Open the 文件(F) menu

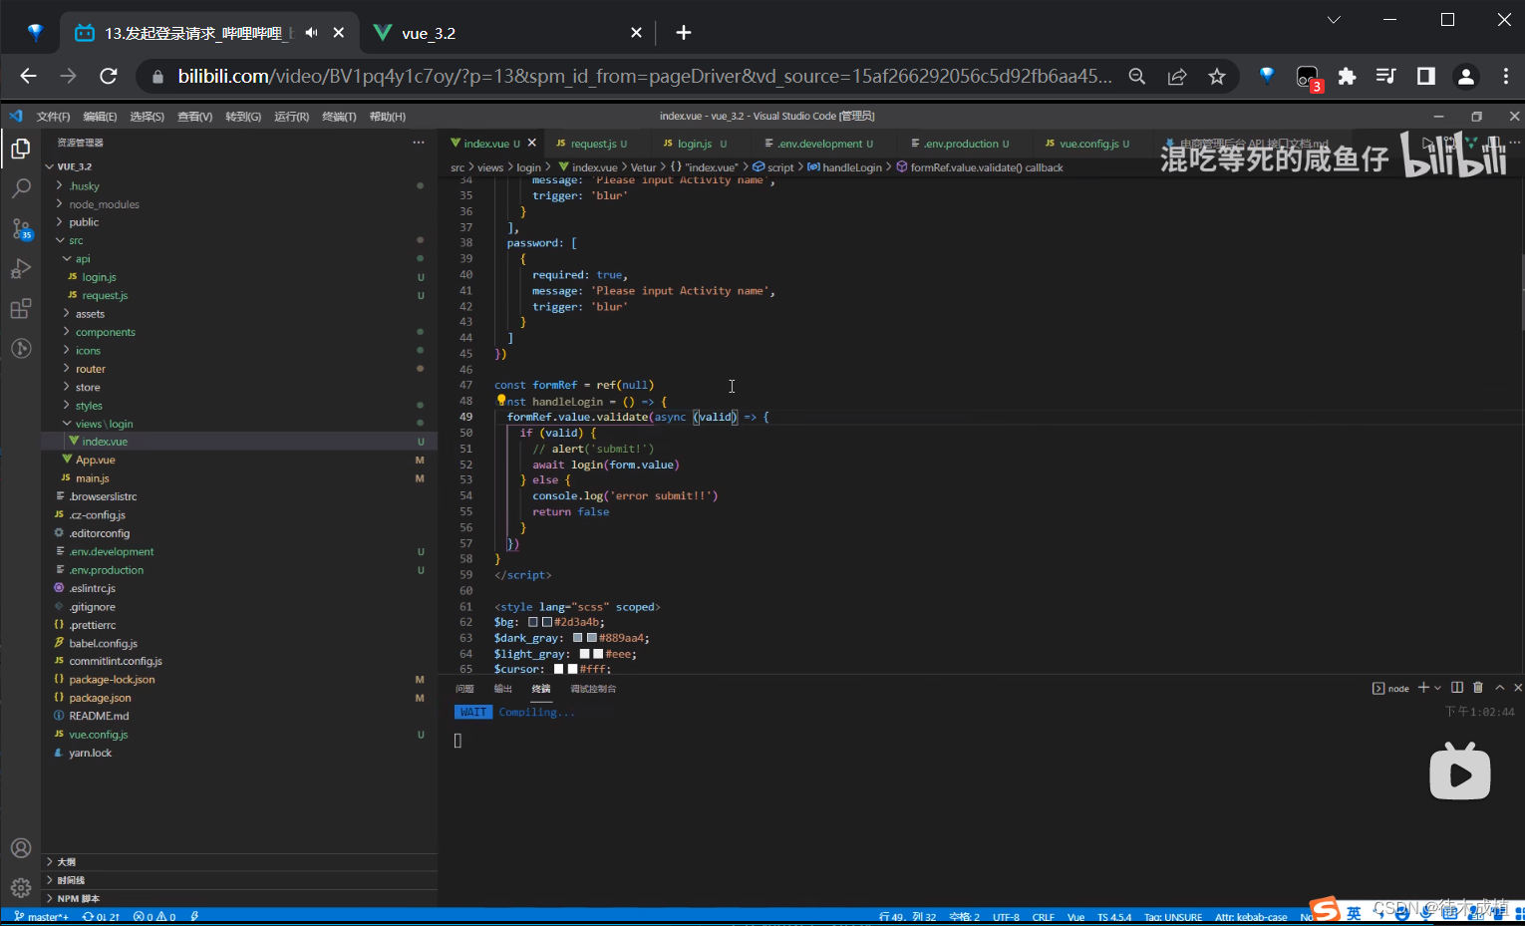tap(53, 117)
